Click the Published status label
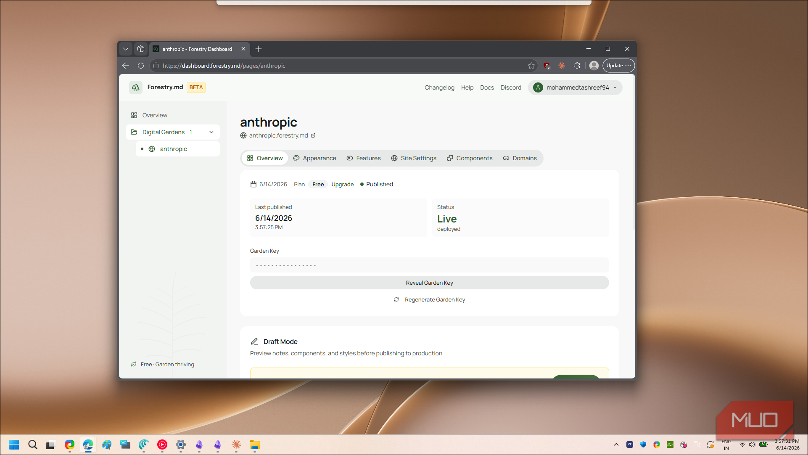This screenshot has width=808, height=455. click(379, 184)
